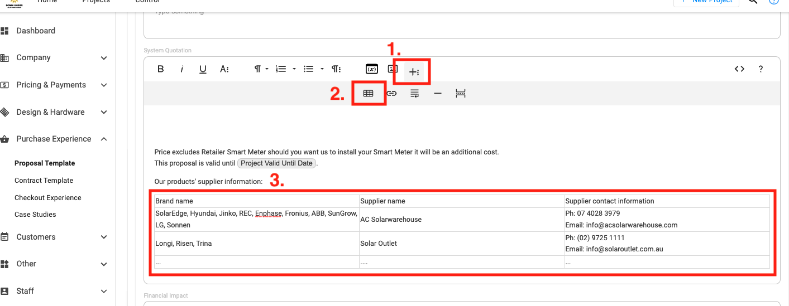Click the Staff person icon

tap(4, 291)
